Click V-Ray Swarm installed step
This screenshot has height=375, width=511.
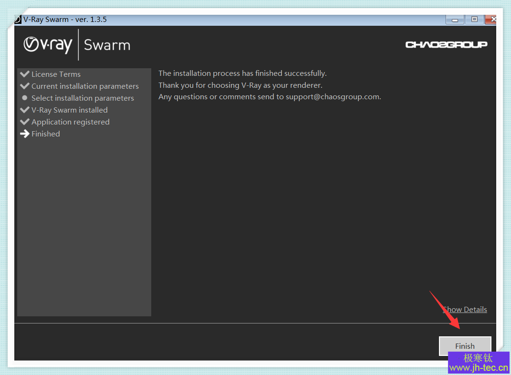pos(69,110)
